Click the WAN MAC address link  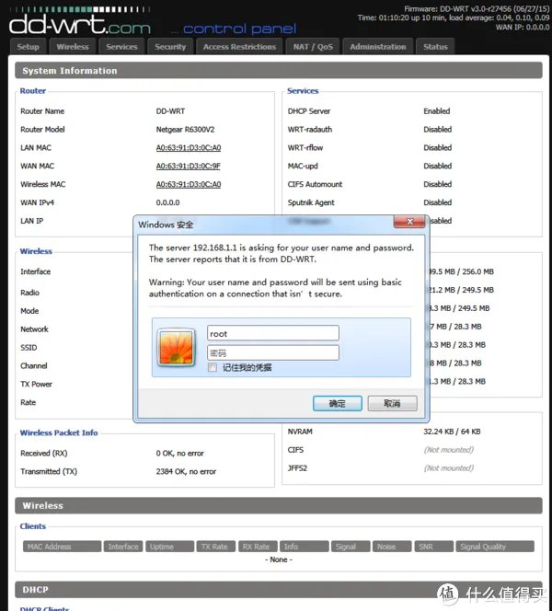click(188, 166)
